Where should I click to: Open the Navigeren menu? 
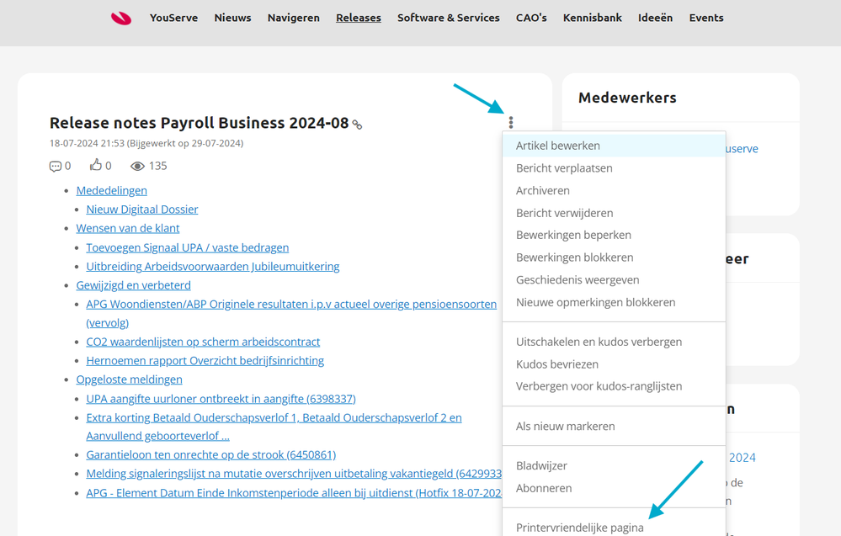pyautogui.click(x=294, y=18)
